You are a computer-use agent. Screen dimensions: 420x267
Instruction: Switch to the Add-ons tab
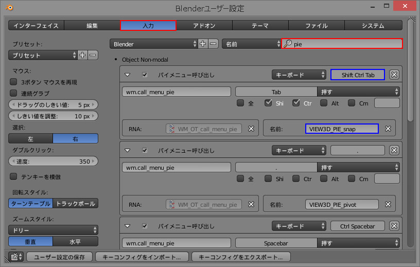click(x=204, y=25)
